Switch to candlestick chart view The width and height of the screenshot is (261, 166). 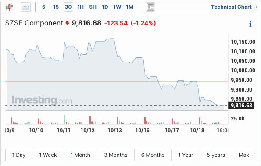coord(9,7)
